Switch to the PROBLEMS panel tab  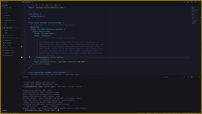[x=34, y=77]
